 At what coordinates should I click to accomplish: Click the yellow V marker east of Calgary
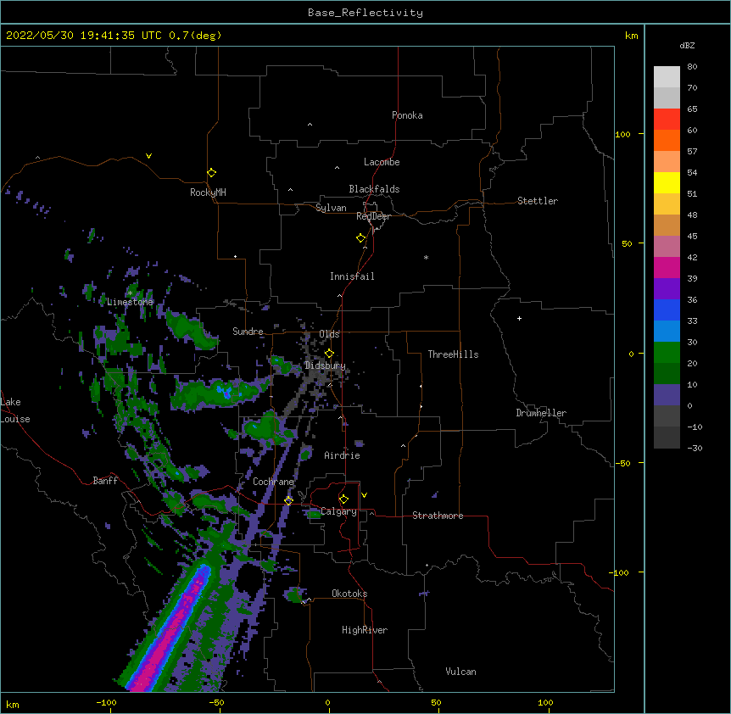tap(364, 495)
